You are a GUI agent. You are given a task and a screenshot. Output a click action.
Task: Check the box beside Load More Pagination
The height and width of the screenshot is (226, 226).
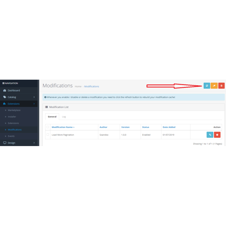48,135
